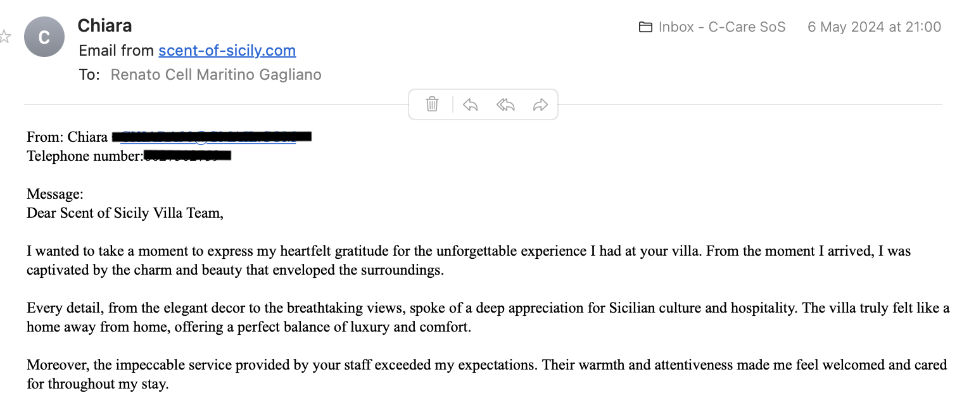Click the redacted telephone number
The width and height of the screenshot is (969, 405).
[x=187, y=156]
